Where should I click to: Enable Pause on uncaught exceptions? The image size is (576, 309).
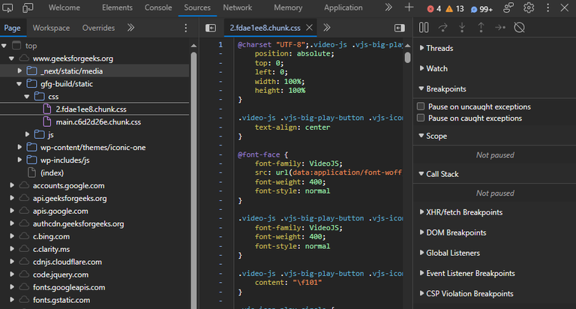(x=421, y=107)
